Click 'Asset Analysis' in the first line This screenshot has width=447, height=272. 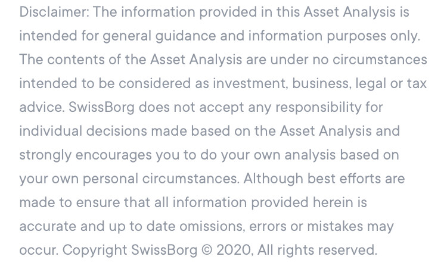pos(349,12)
